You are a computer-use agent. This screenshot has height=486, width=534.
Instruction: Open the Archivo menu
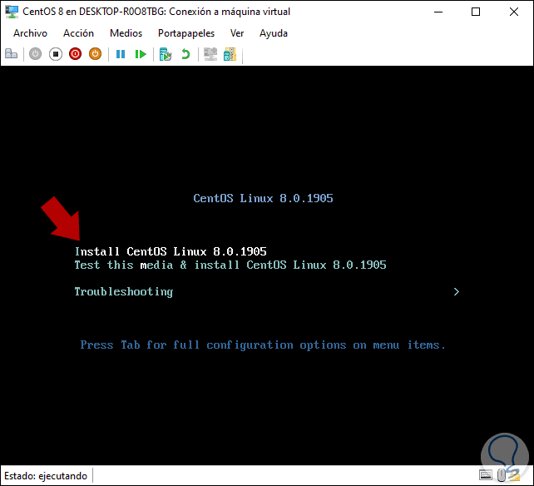tap(30, 33)
